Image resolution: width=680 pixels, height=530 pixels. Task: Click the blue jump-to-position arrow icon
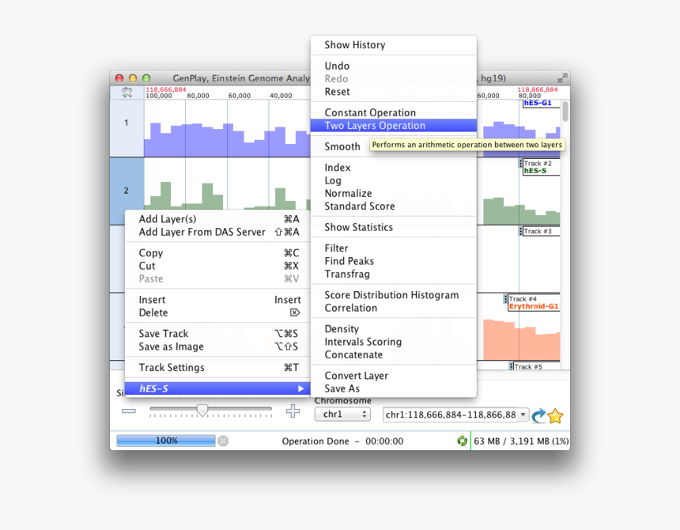[x=538, y=415]
